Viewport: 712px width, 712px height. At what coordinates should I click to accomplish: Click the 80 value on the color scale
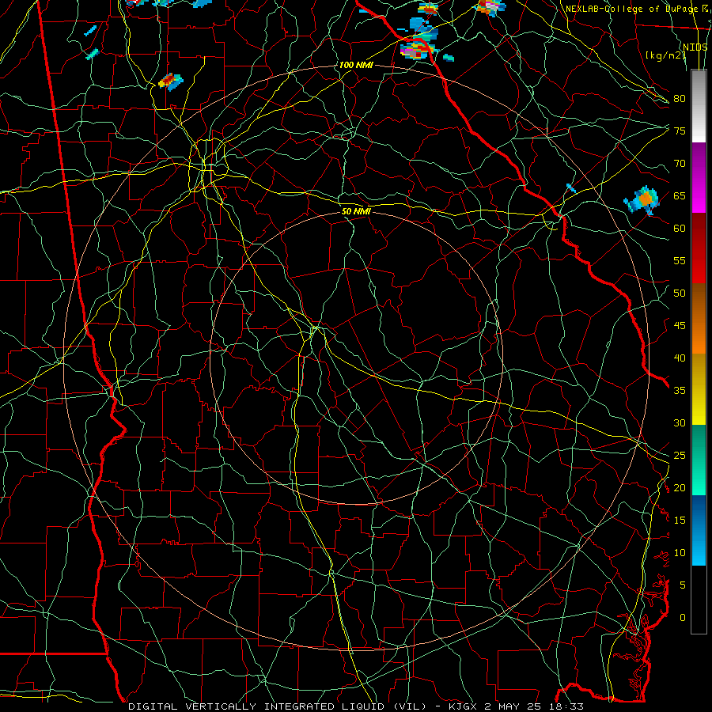coord(680,99)
